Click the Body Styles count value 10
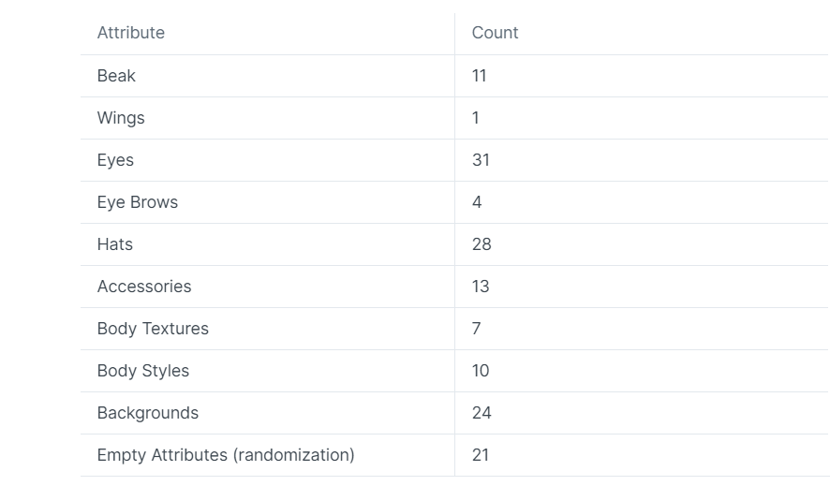Screen dimensions: 830x486 point(481,371)
